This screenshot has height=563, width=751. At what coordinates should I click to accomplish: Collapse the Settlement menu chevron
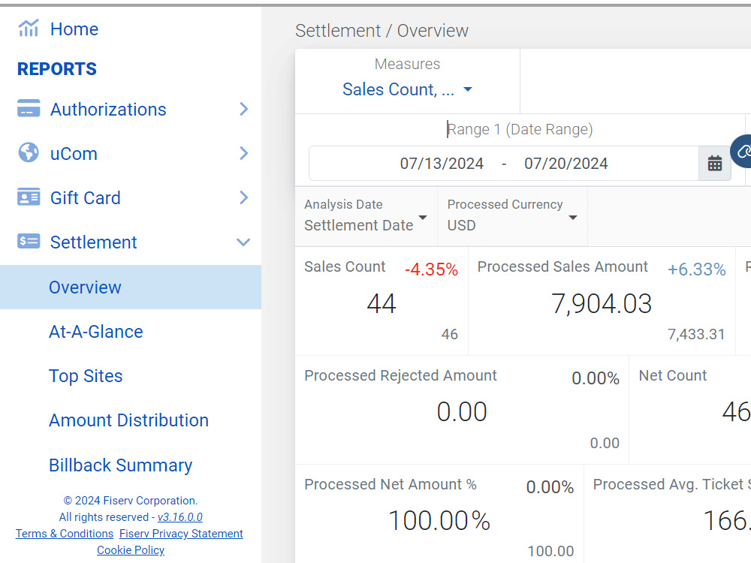244,242
